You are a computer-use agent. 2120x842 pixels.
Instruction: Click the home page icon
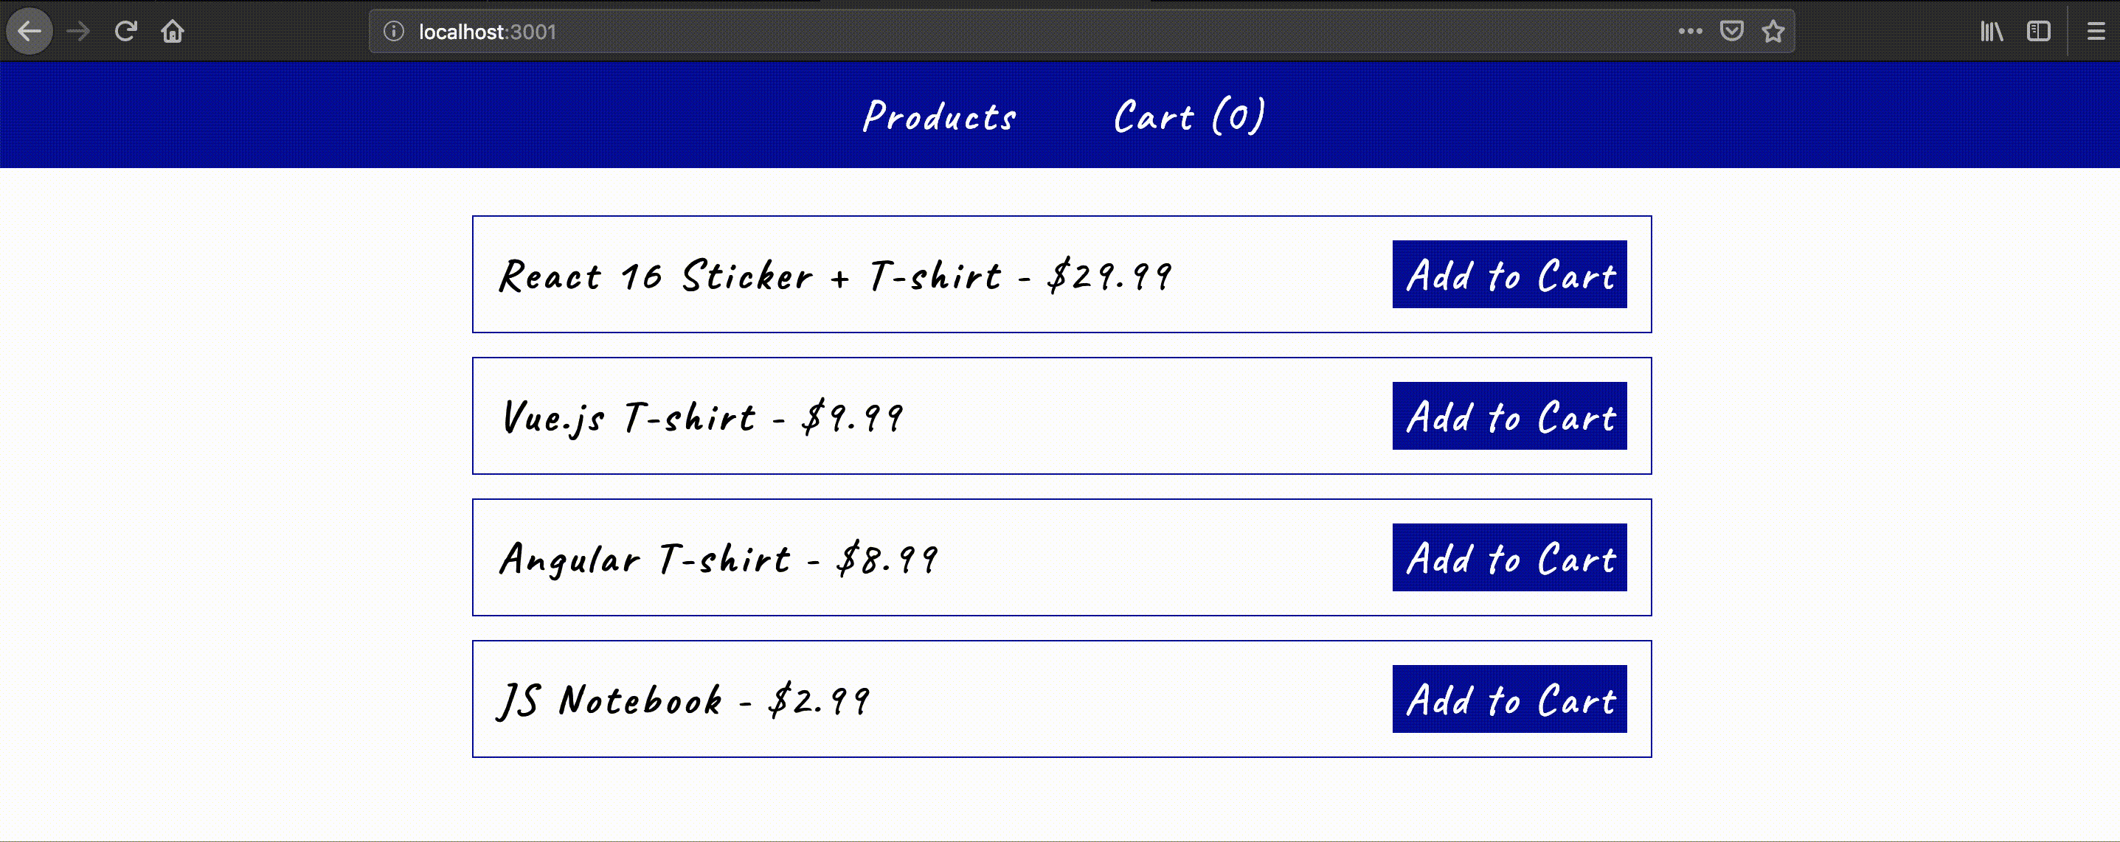pos(172,31)
